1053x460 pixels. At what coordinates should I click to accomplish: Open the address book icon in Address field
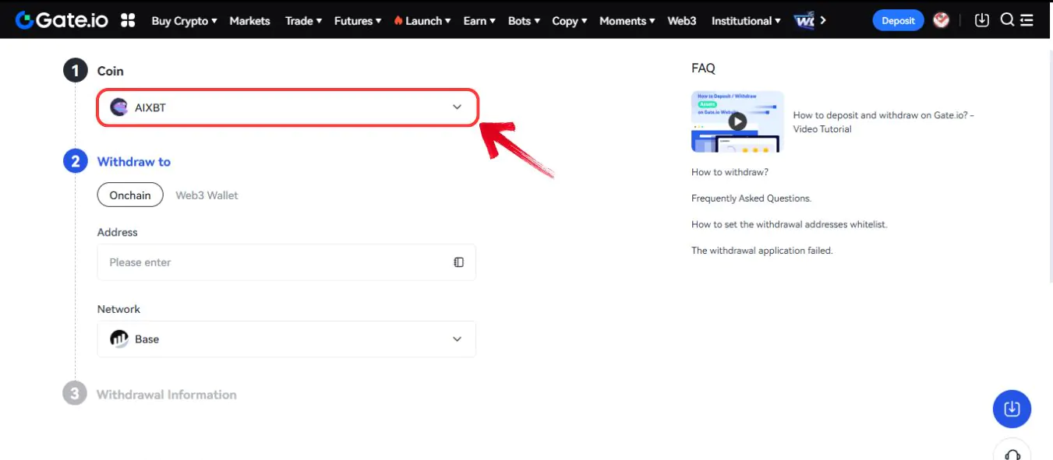pos(458,262)
